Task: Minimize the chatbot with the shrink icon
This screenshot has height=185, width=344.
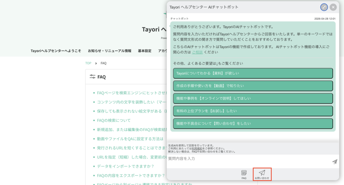Action: [x=324, y=7]
